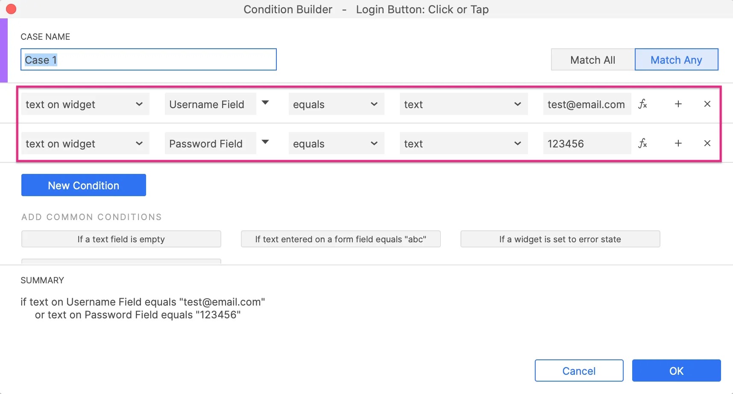733x394 pixels.
Task: Delete the Password Field condition row
Action: (707, 144)
